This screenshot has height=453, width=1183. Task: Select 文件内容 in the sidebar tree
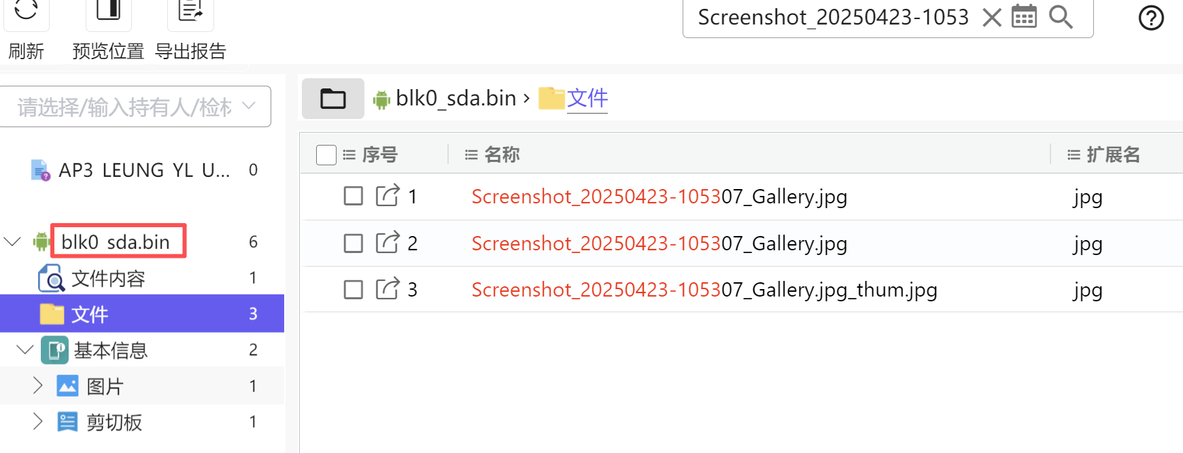108,278
